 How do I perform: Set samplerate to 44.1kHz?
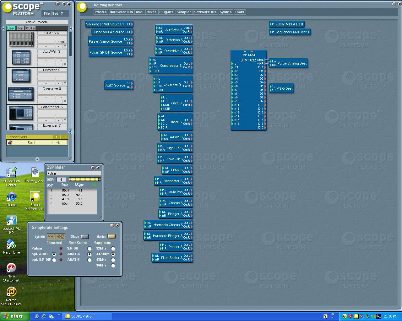[113, 254]
